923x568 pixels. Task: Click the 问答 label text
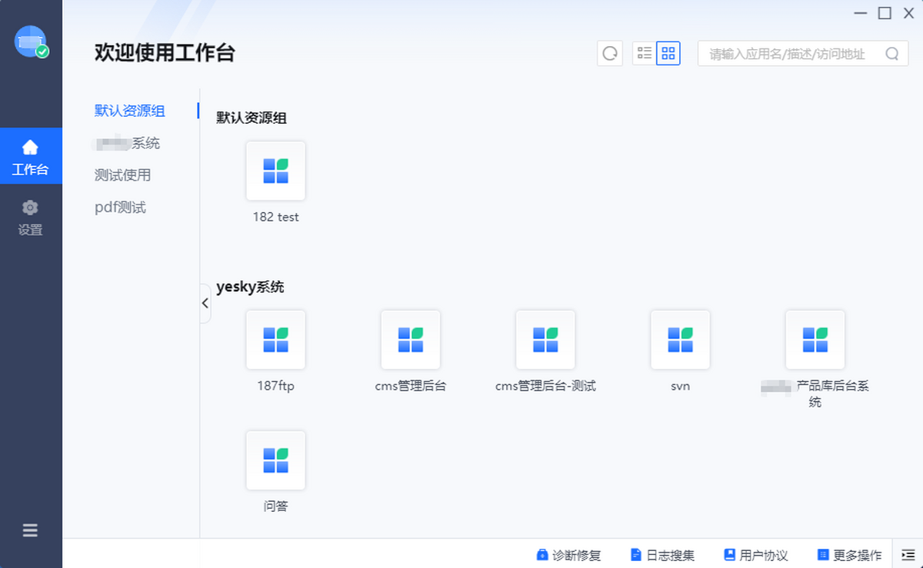pos(275,507)
